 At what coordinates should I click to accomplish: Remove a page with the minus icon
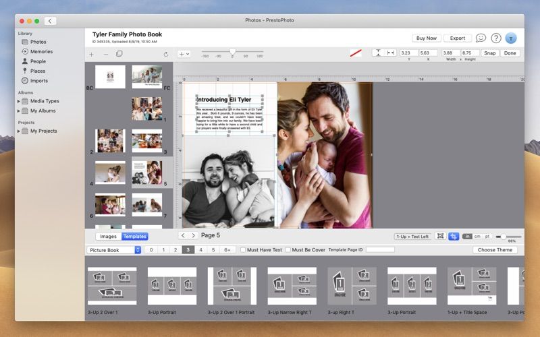point(106,55)
